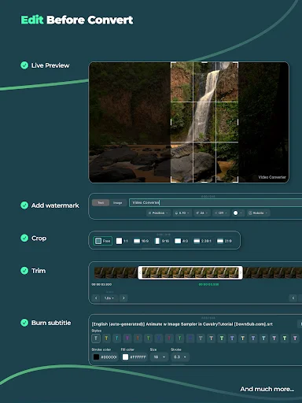Screen dimensions: 302x403
Task: Click the bottom-left crop corner handle
Action: 172,180
